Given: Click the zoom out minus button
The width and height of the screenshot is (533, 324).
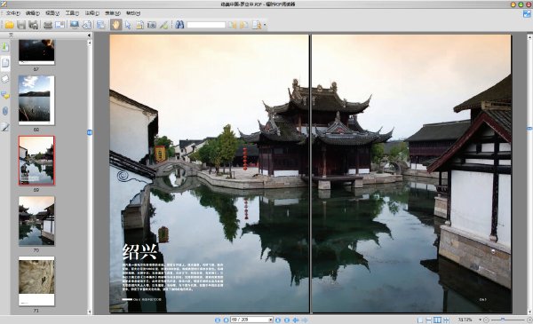Looking at the screenshot, I should (x=486, y=320).
